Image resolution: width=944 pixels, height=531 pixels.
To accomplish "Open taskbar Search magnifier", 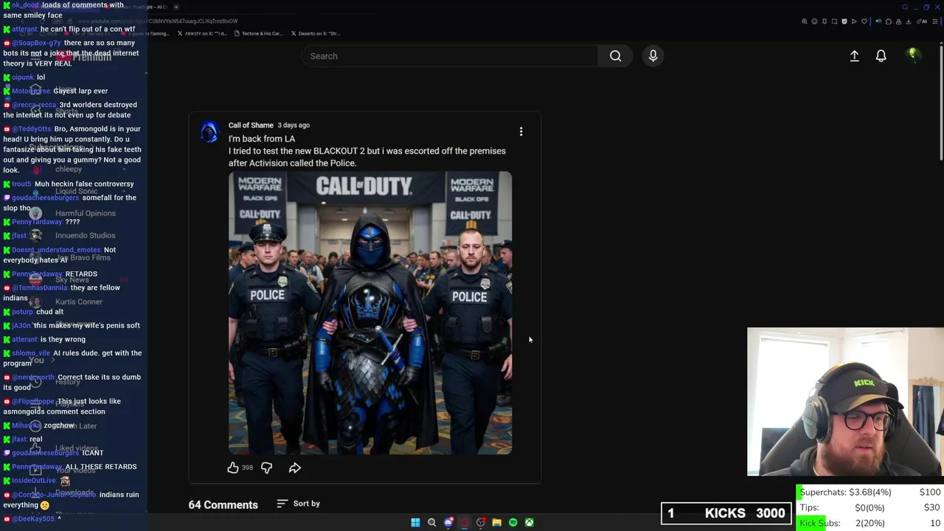I will (431, 522).
